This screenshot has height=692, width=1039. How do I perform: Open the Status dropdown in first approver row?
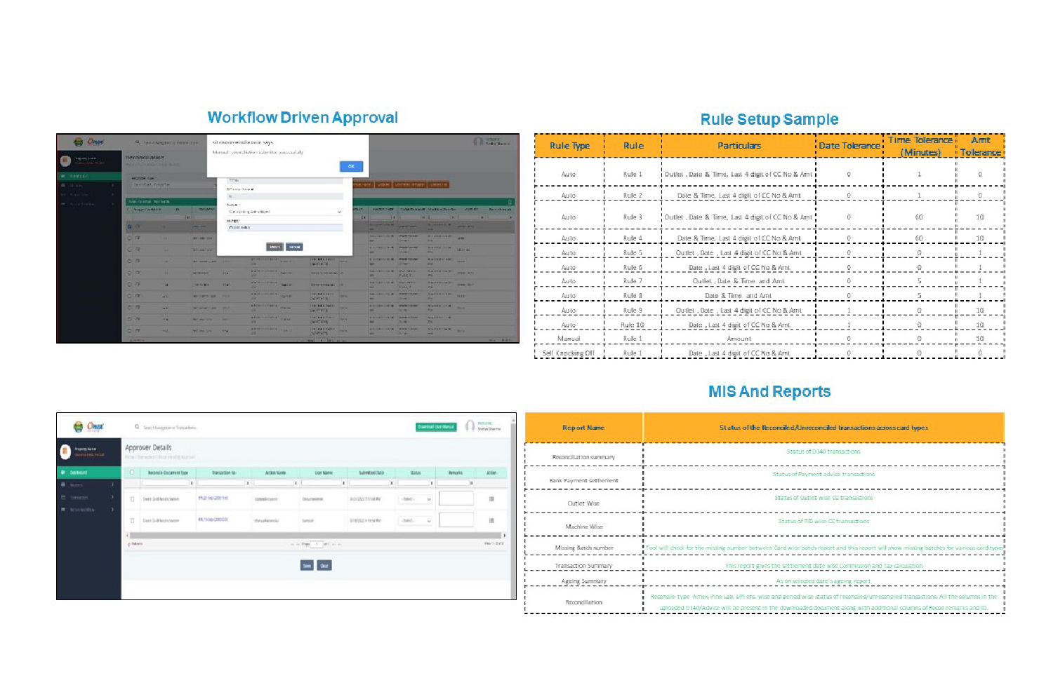tap(416, 499)
